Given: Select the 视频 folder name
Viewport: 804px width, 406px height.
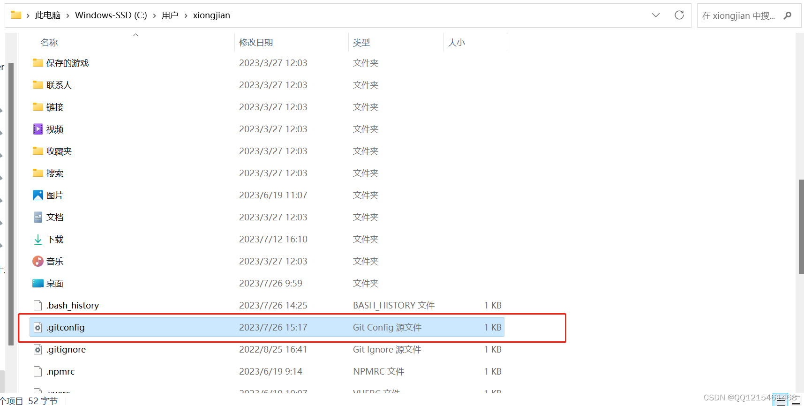Looking at the screenshot, I should click(55, 129).
